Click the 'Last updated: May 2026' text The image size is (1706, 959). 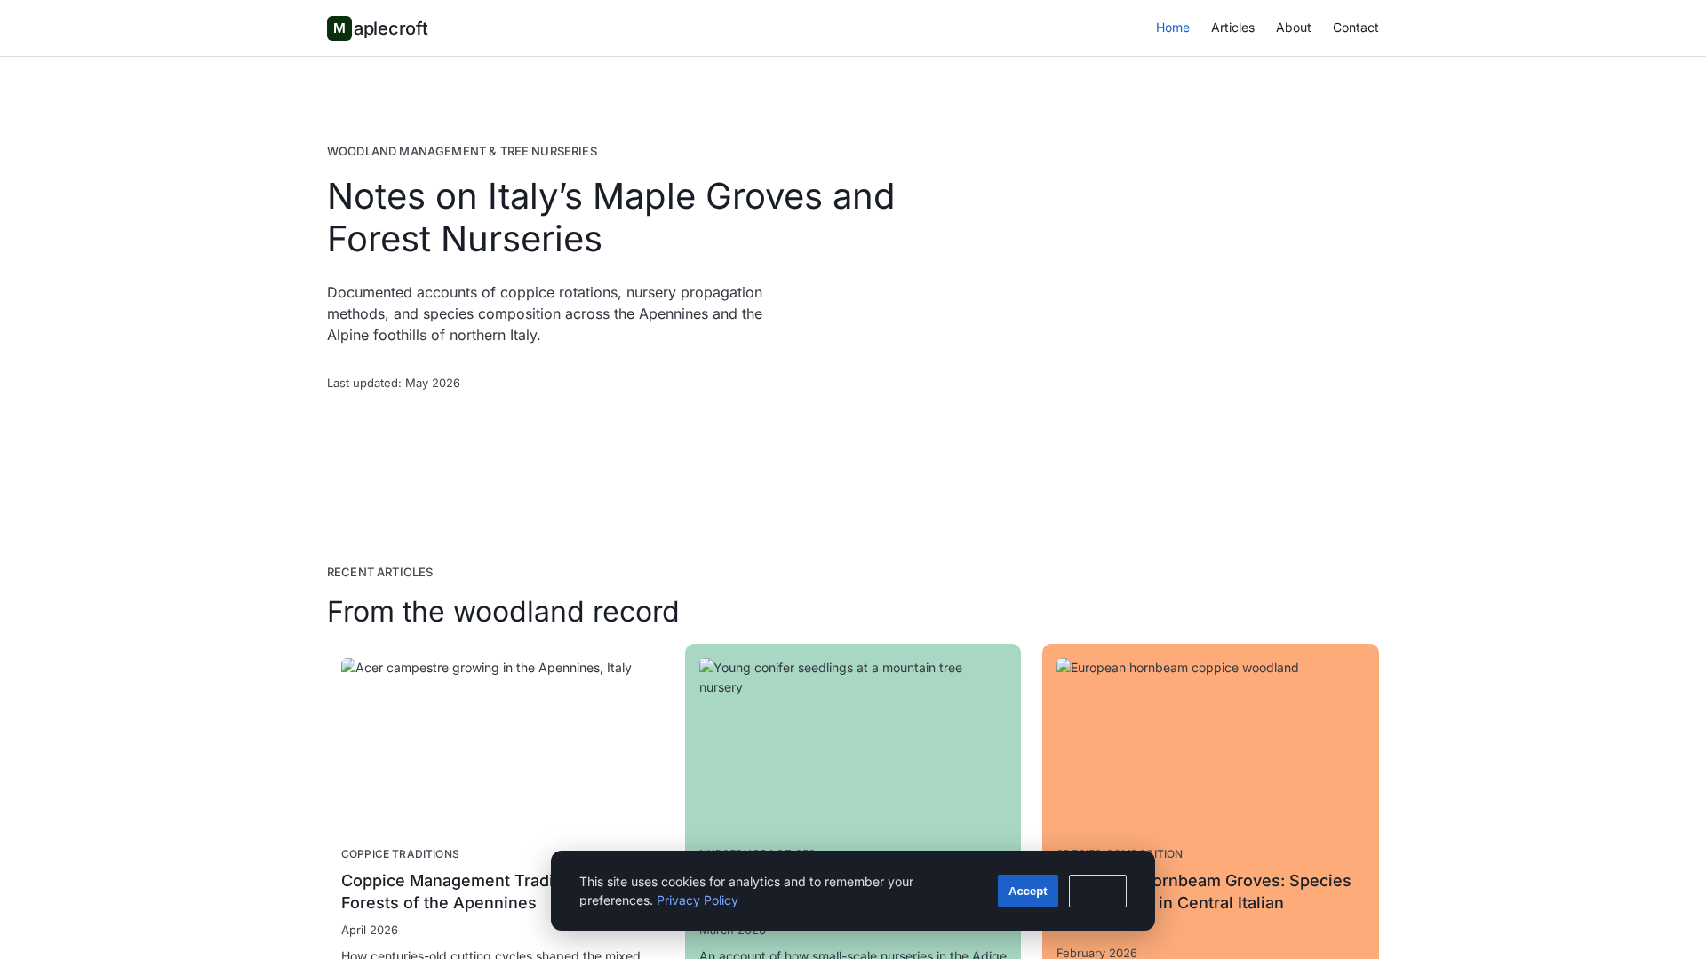(394, 383)
